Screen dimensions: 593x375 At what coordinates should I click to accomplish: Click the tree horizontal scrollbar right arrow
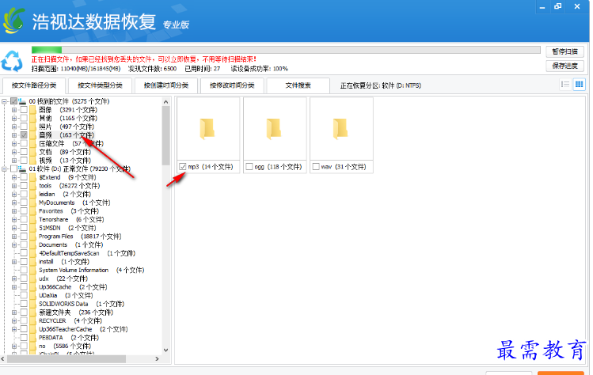pos(157,358)
